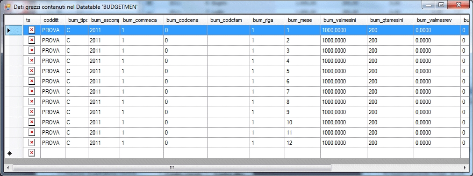Click the ts error icon in the new empty row
This screenshot has height=176, width=473.
click(x=32, y=153)
